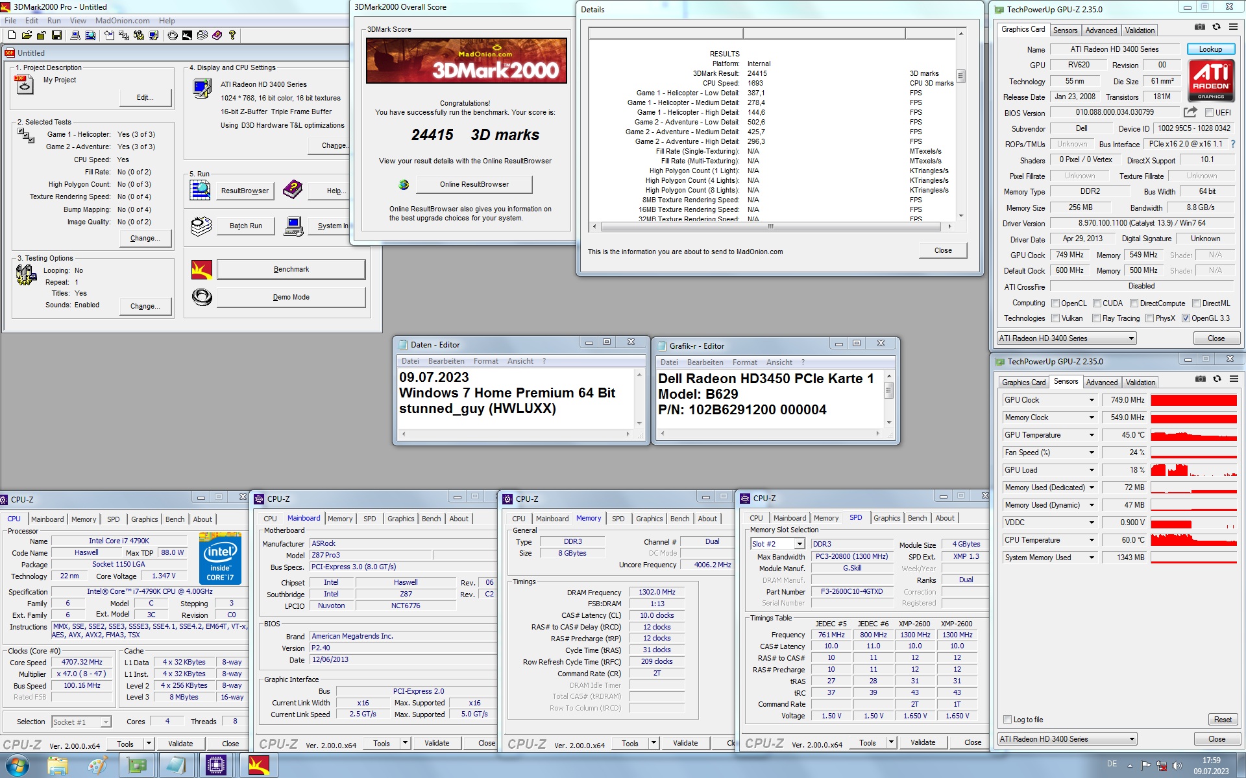Click the ResultBrowser magnifier icon in Run section

(201, 190)
